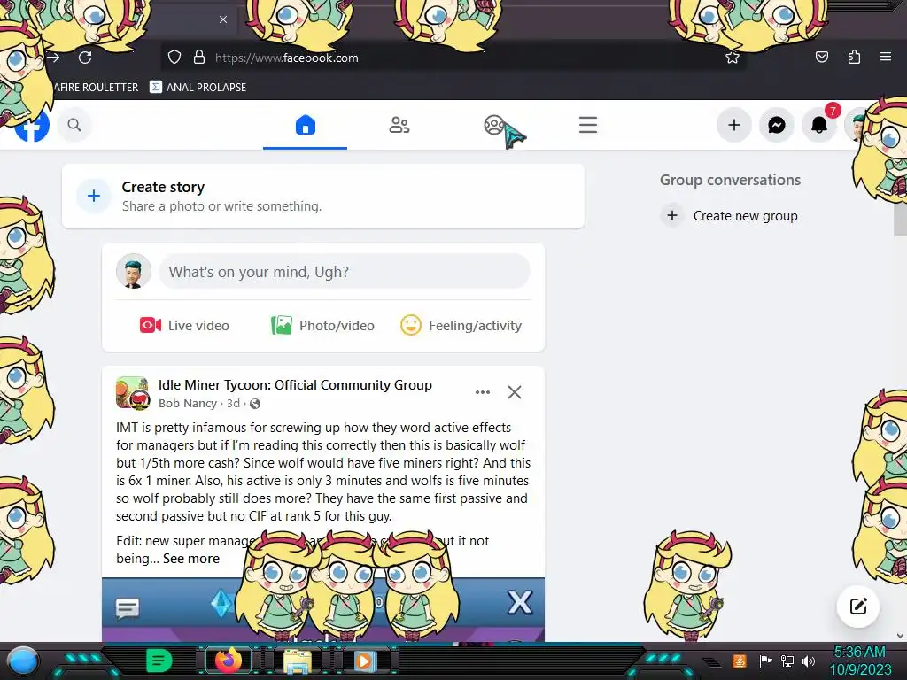Click the Create story plus icon

[94, 196]
